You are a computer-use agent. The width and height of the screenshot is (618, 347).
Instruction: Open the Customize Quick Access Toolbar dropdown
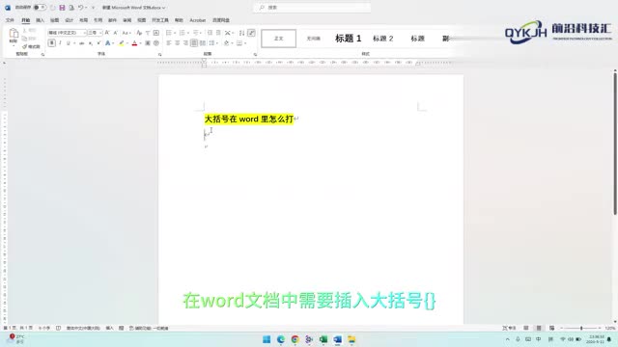(x=94, y=8)
